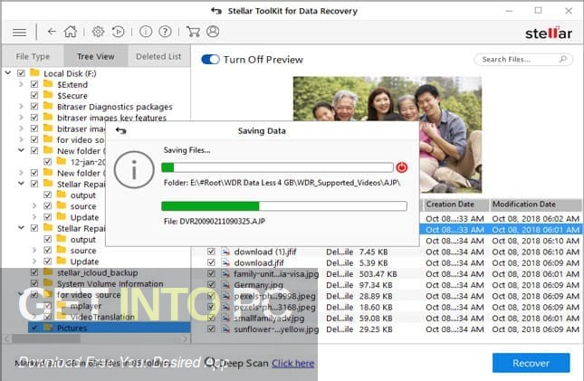
Task: Click the download.jfif file icon
Action: point(225,263)
